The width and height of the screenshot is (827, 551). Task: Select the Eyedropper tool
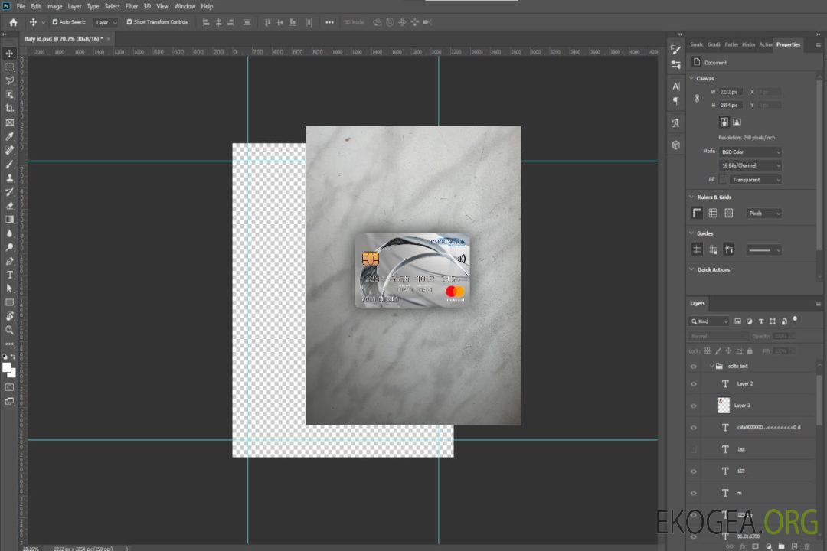(x=9, y=136)
